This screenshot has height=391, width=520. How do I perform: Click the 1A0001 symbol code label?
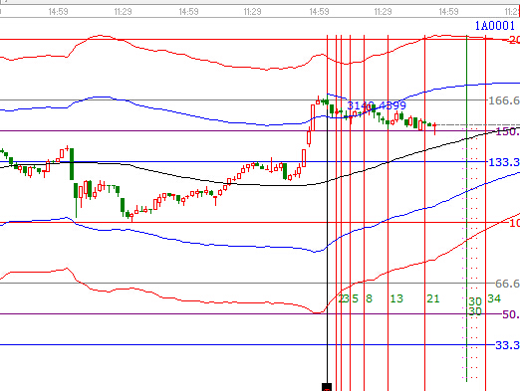click(x=495, y=26)
